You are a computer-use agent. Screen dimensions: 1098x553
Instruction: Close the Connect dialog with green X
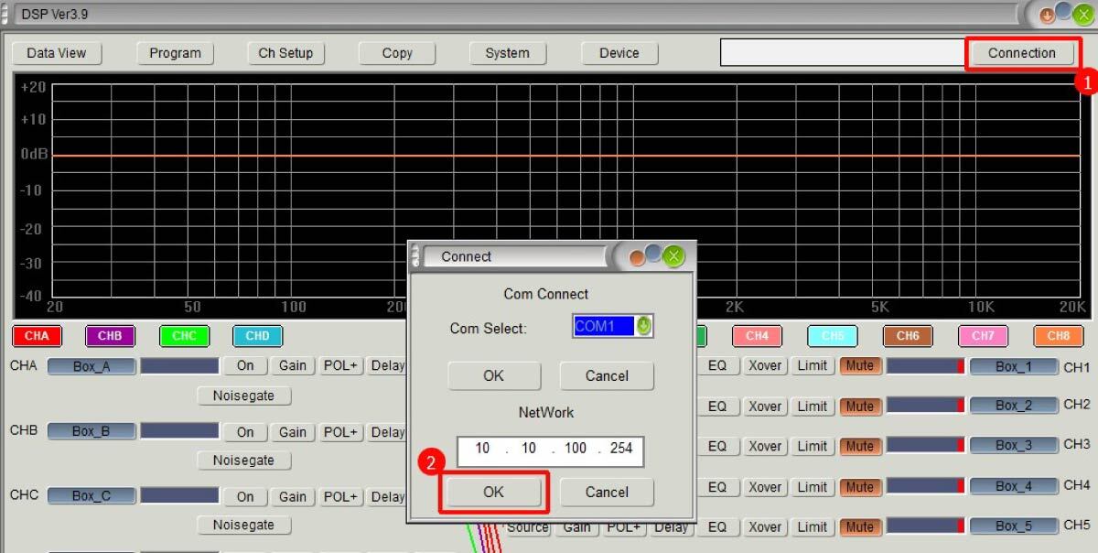[x=674, y=257]
